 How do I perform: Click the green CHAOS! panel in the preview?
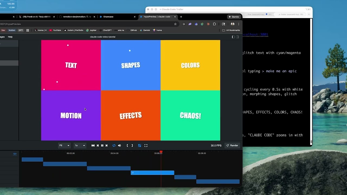point(190,116)
